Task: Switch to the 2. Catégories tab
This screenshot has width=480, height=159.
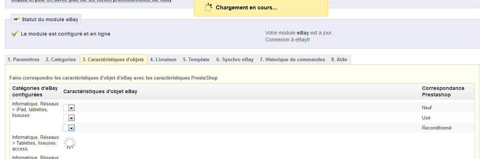Action: (x=61, y=60)
